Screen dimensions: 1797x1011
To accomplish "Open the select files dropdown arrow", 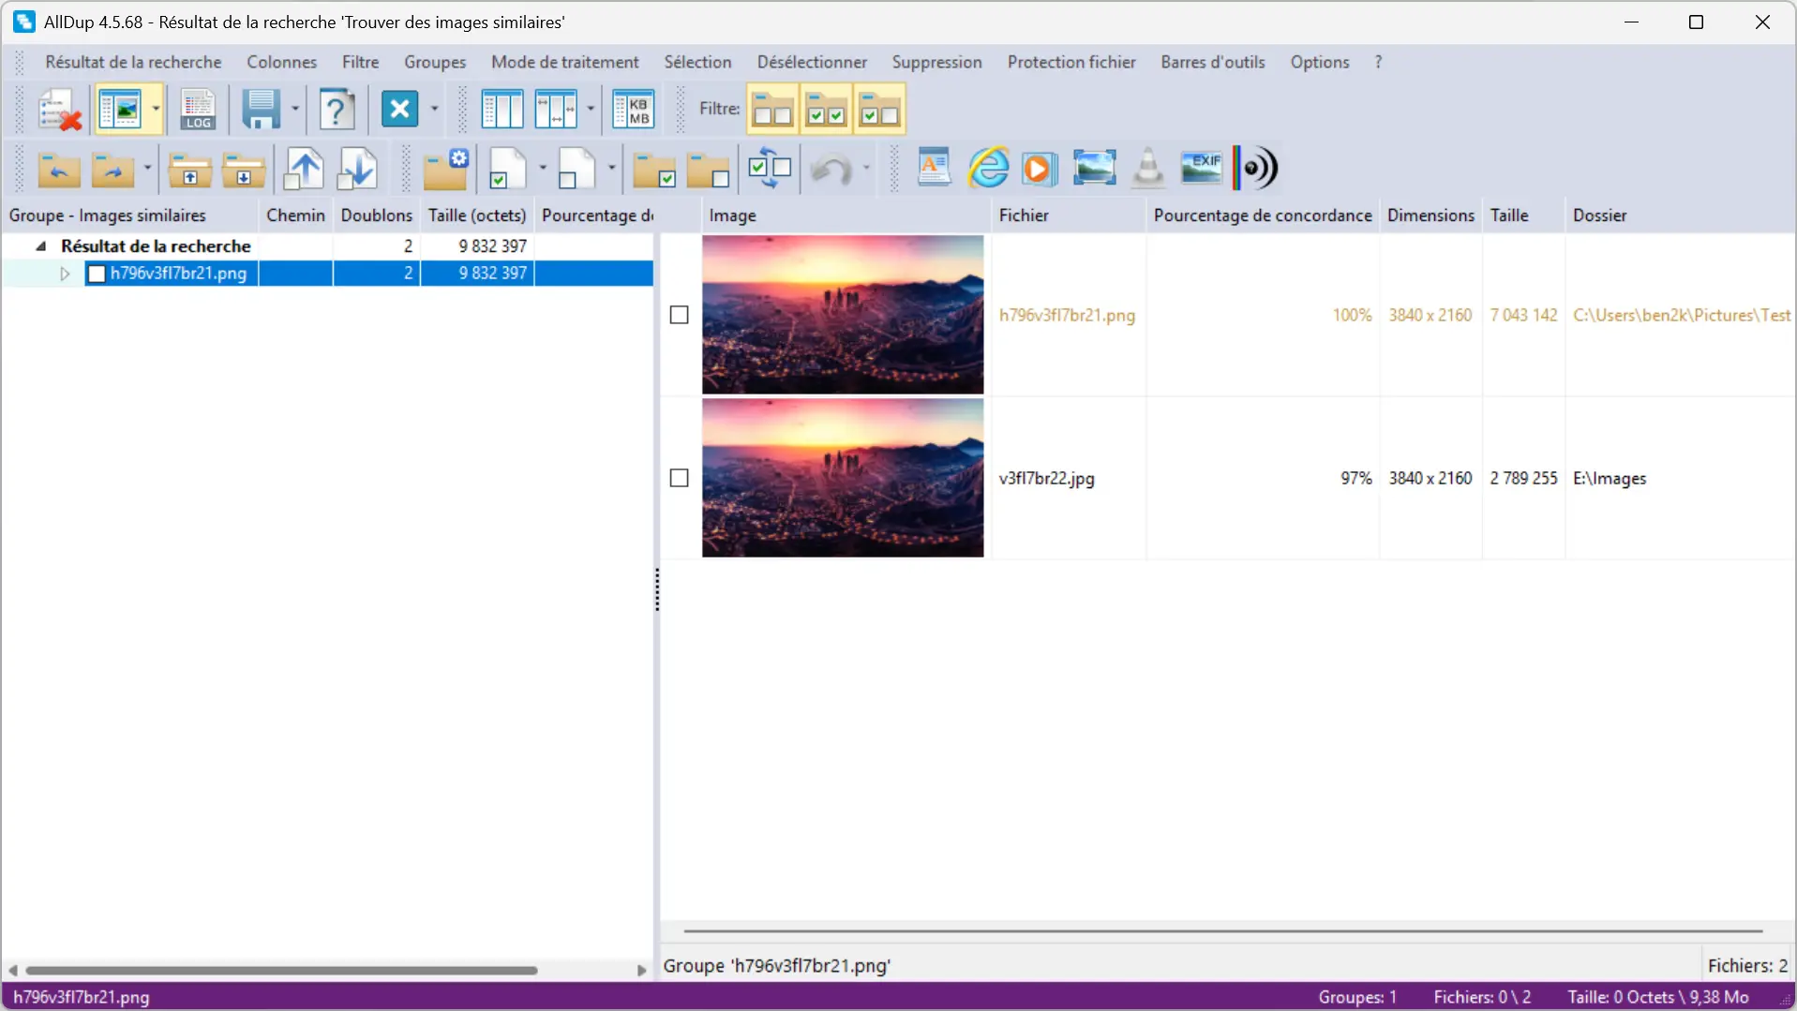I will coord(542,170).
